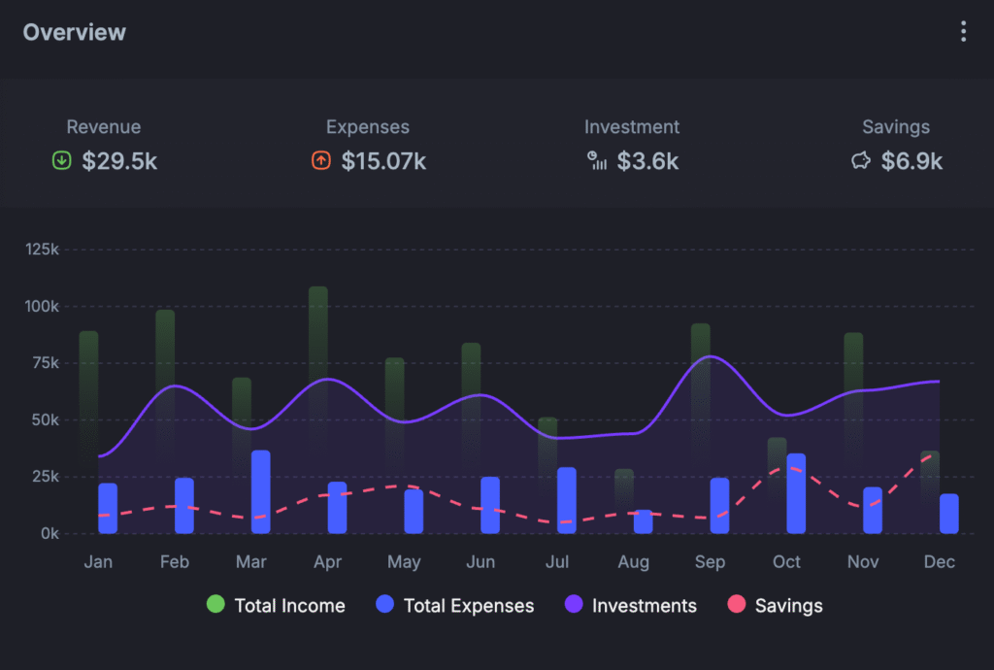This screenshot has width=994, height=670.
Task: Click the purple Investments legend dot
Action: (x=574, y=605)
